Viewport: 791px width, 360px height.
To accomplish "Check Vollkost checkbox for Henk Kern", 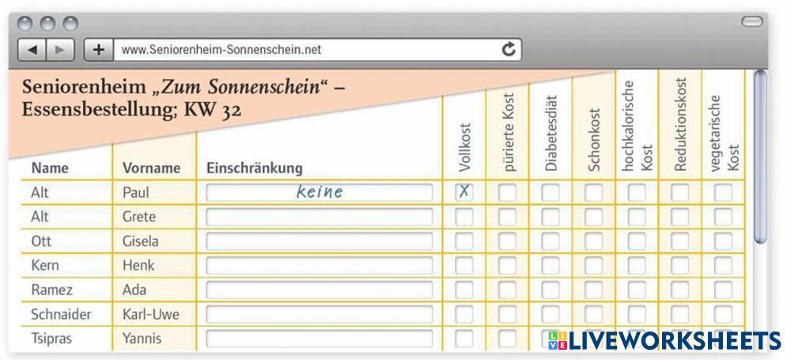I will click(x=464, y=266).
